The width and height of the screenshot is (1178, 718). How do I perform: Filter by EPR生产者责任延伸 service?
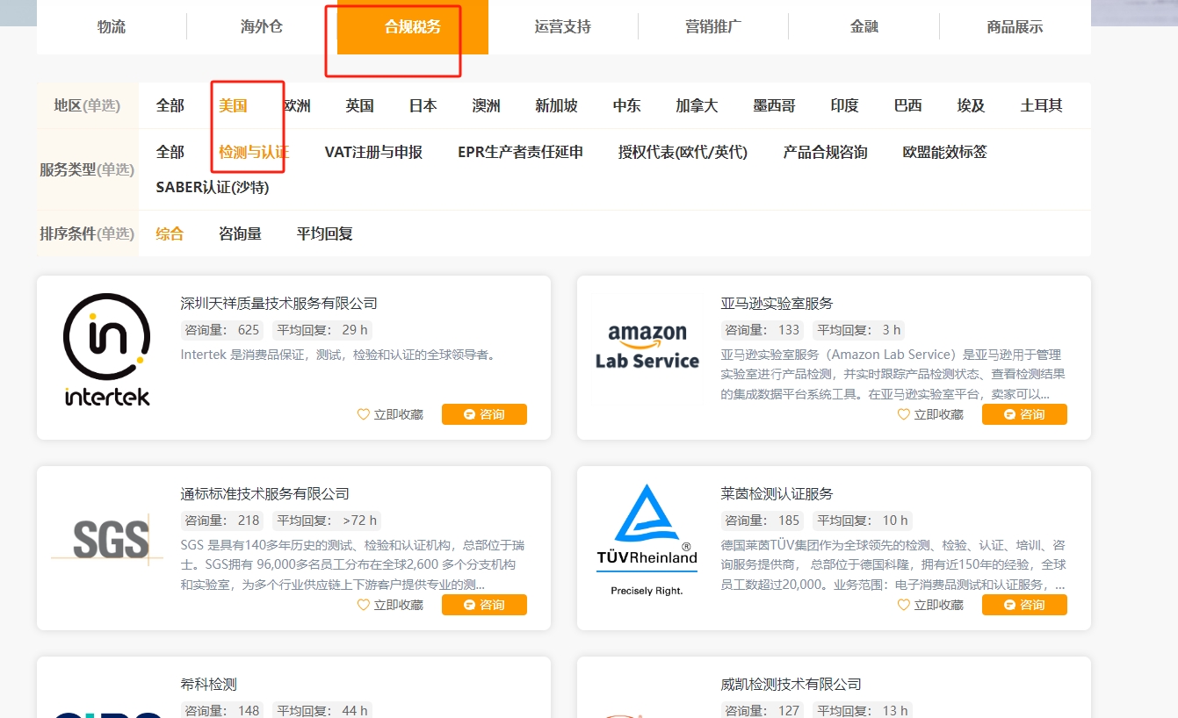pyautogui.click(x=520, y=152)
